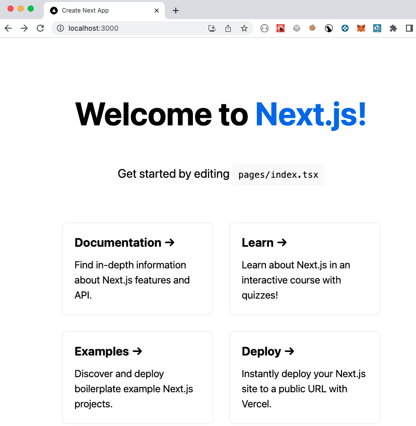
Task: Open the teal square extension icon
Action: coord(377,28)
